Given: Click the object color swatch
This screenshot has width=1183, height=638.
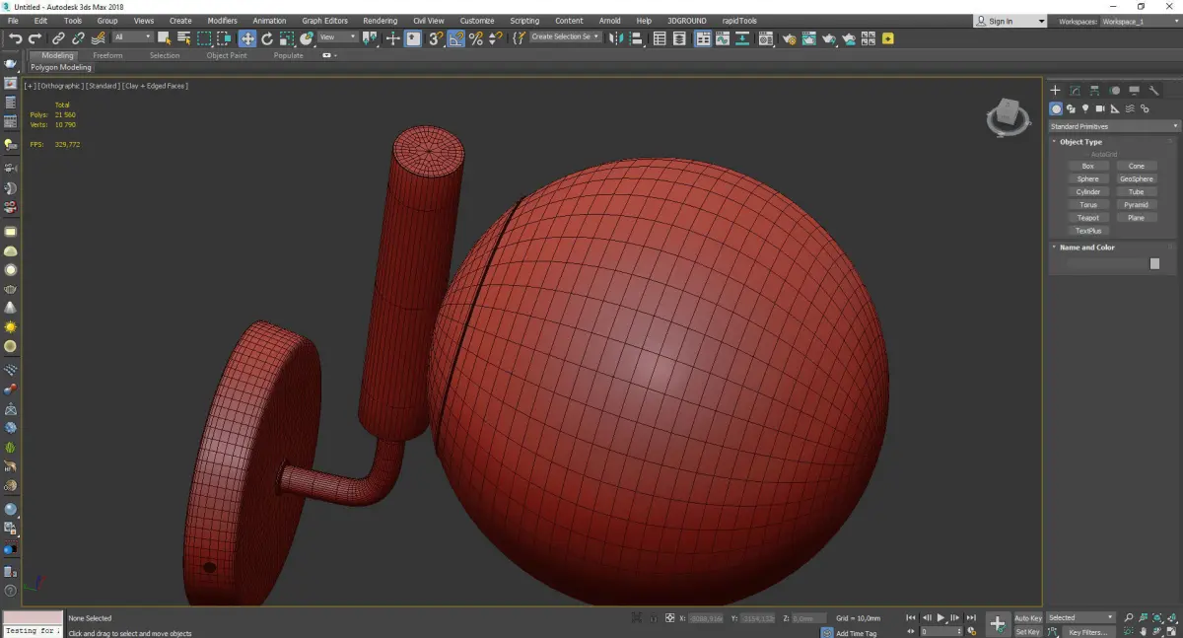Looking at the screenshot, I should (1154, 264).
